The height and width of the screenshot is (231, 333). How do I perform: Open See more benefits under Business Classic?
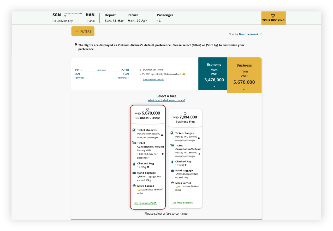[145, 203]
